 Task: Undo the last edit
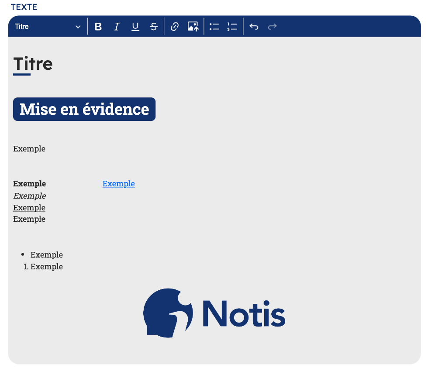tap(254, 27)
